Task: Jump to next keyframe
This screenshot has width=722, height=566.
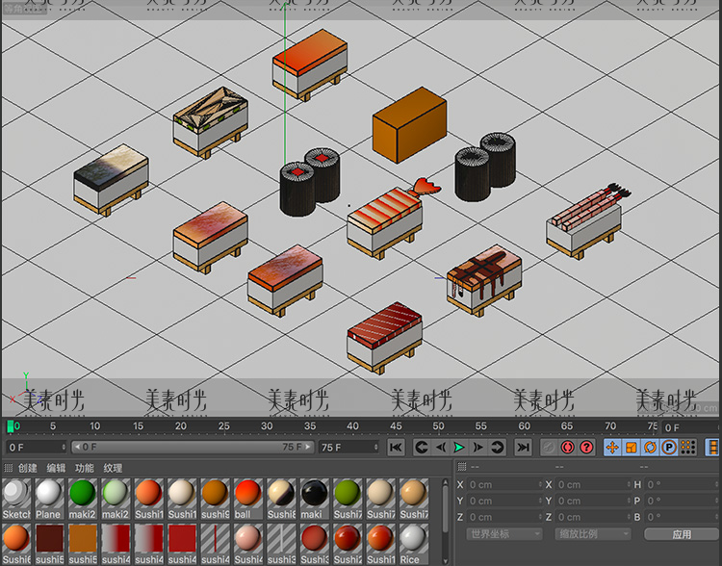Action: tap(497, 448)
